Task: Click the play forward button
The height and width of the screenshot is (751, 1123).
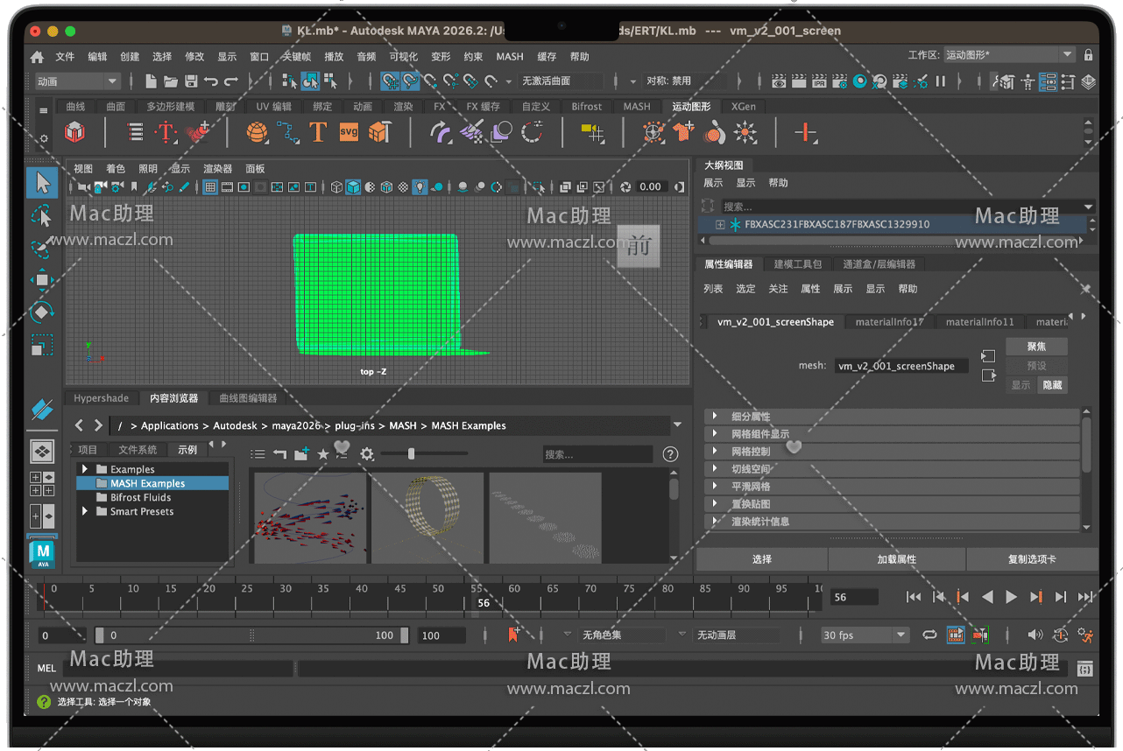Action: [1011, 597]
